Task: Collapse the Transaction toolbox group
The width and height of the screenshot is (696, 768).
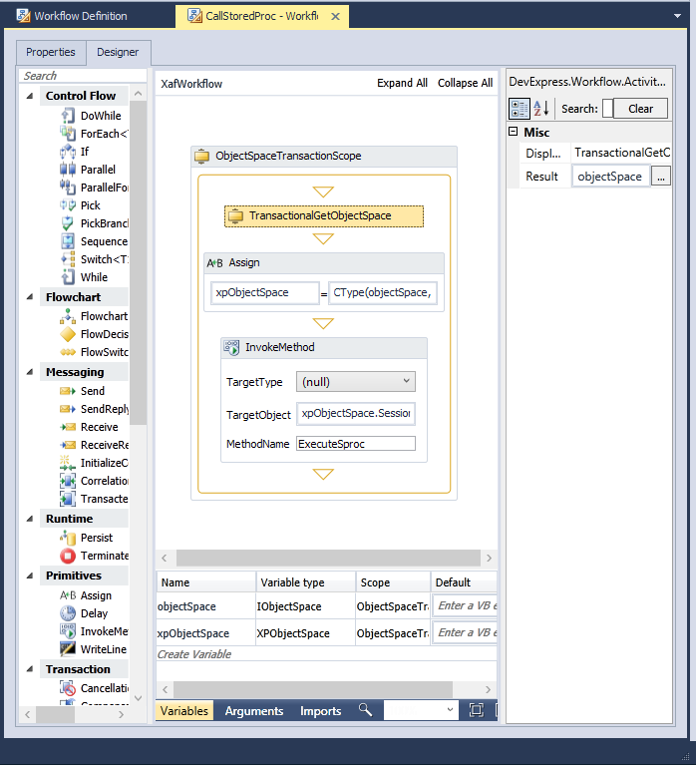Action: (x=30, y=669)
